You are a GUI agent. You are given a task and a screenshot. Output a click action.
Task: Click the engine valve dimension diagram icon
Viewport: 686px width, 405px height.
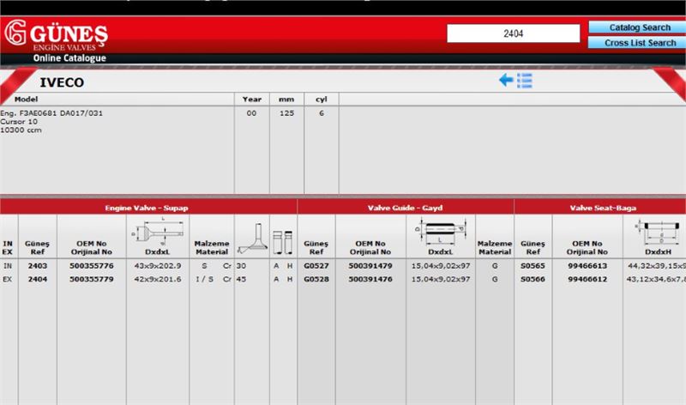tap(158, 232)
